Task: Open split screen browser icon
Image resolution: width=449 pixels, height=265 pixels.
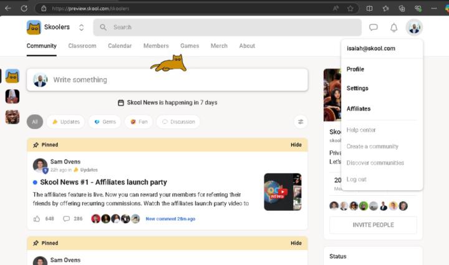Action: coord(369,8)
